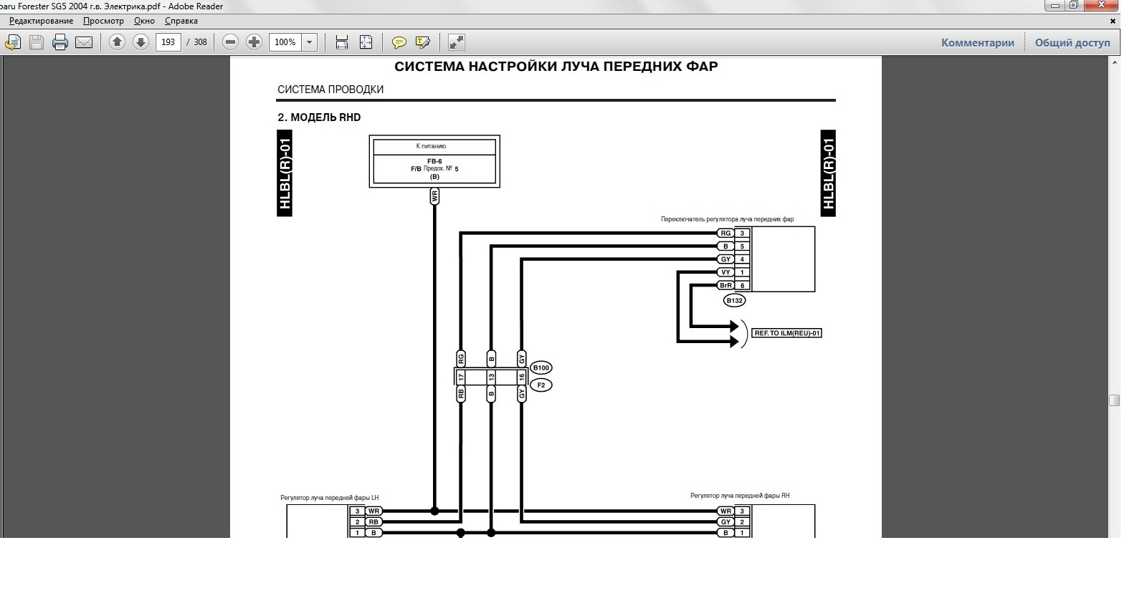This screenshot has height=616, width=1147.
Task: Click the create PDF online icon
Action: 12,43
